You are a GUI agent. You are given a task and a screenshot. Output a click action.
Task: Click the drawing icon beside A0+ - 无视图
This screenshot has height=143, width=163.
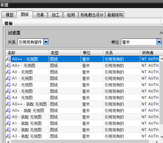pyautogui.click(x=8, y=66)
